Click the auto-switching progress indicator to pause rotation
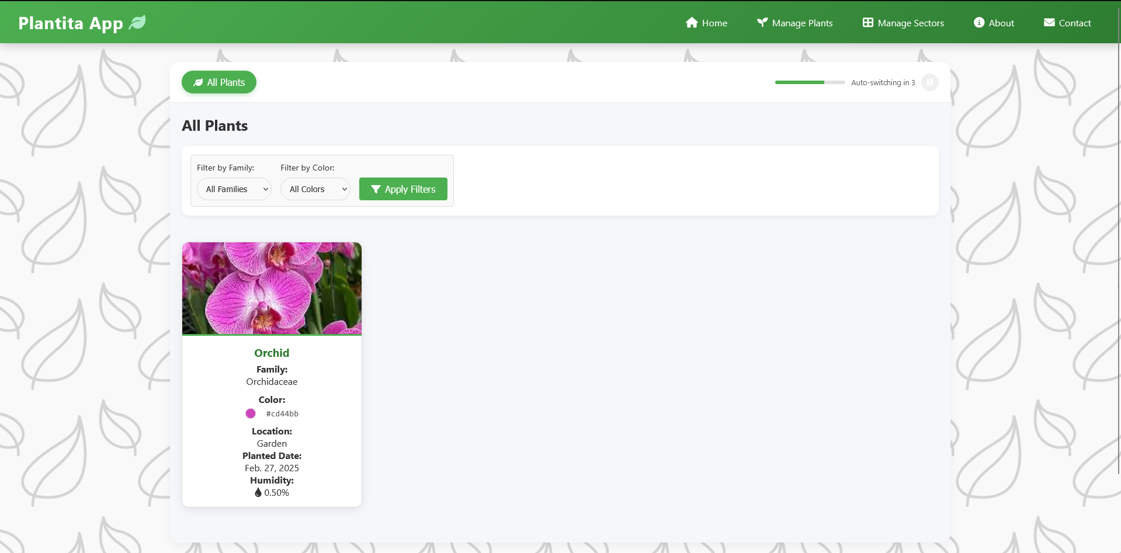 [810, 82]
